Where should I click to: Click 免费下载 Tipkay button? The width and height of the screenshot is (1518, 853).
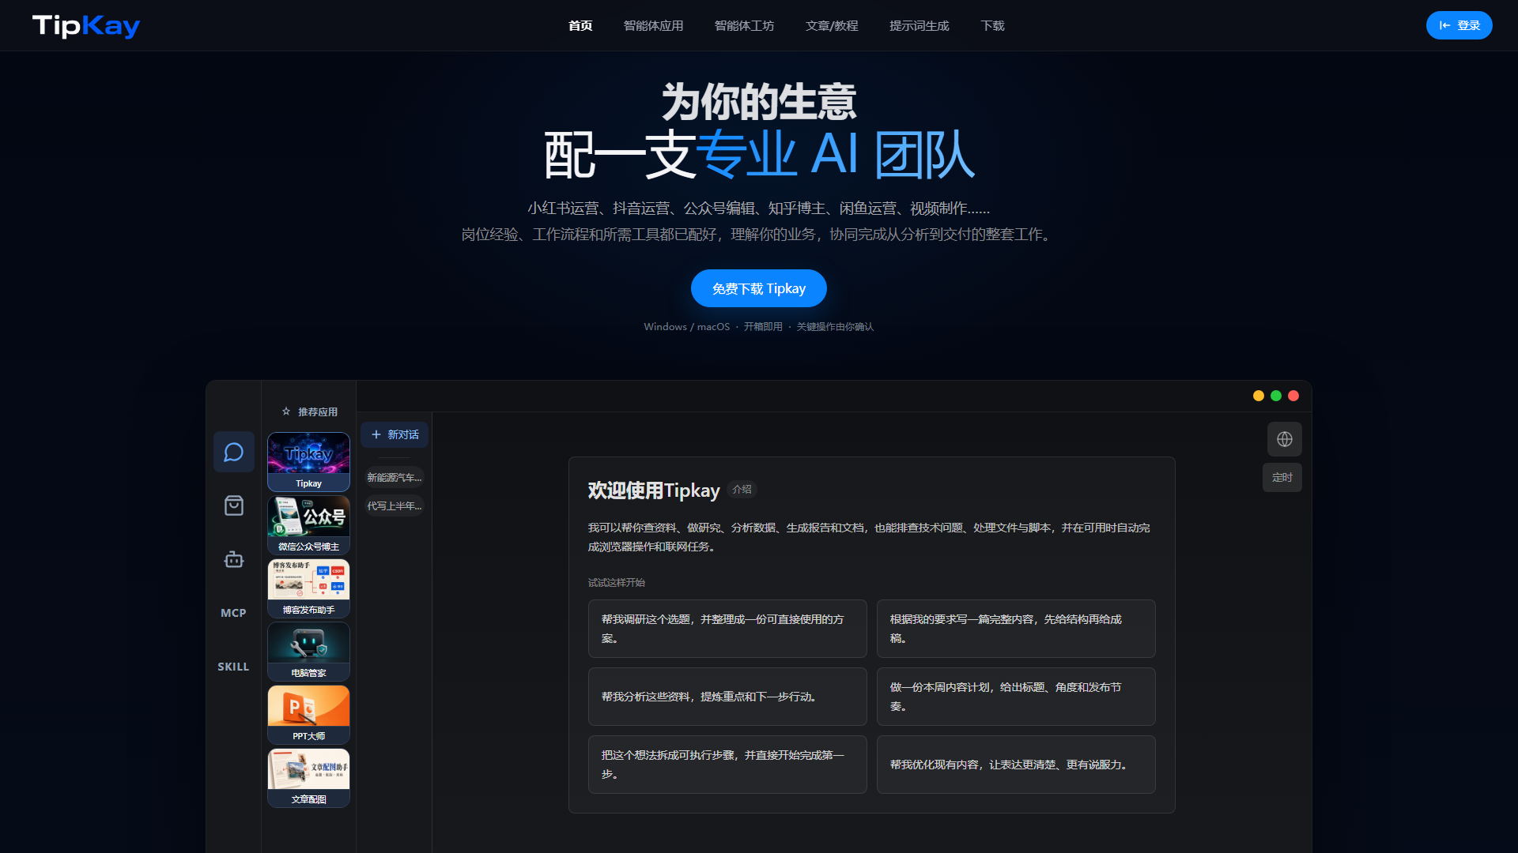(759, 288)
